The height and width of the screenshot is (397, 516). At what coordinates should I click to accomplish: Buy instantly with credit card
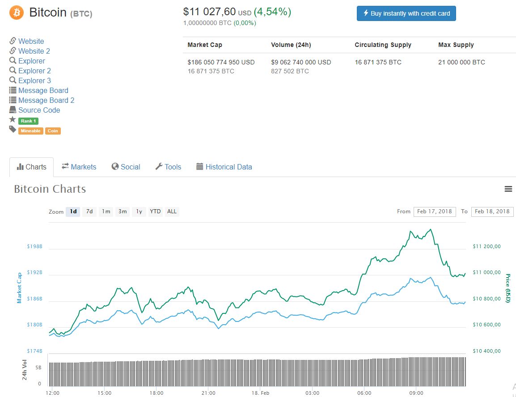[406, 13]
